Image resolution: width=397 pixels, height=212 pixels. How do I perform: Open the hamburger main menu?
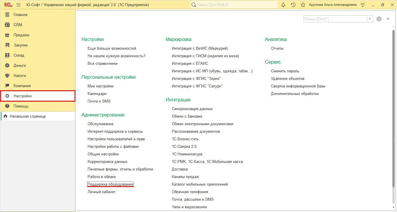tap(19, 5)
